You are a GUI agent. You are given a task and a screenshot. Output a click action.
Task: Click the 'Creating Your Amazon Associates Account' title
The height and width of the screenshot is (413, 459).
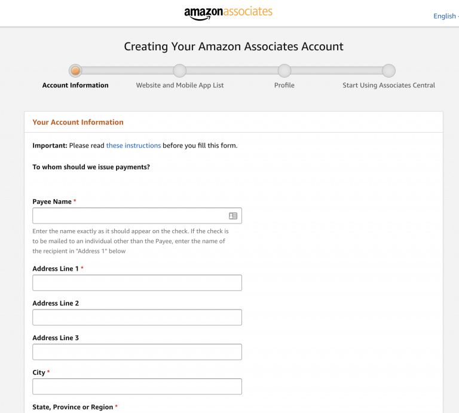(x=234, y=47)
